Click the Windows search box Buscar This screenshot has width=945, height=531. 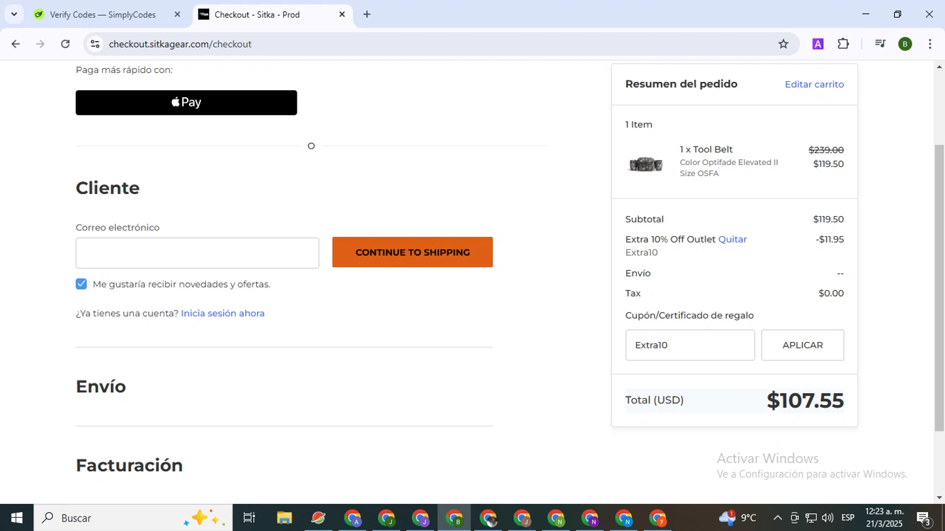point(133,518)
